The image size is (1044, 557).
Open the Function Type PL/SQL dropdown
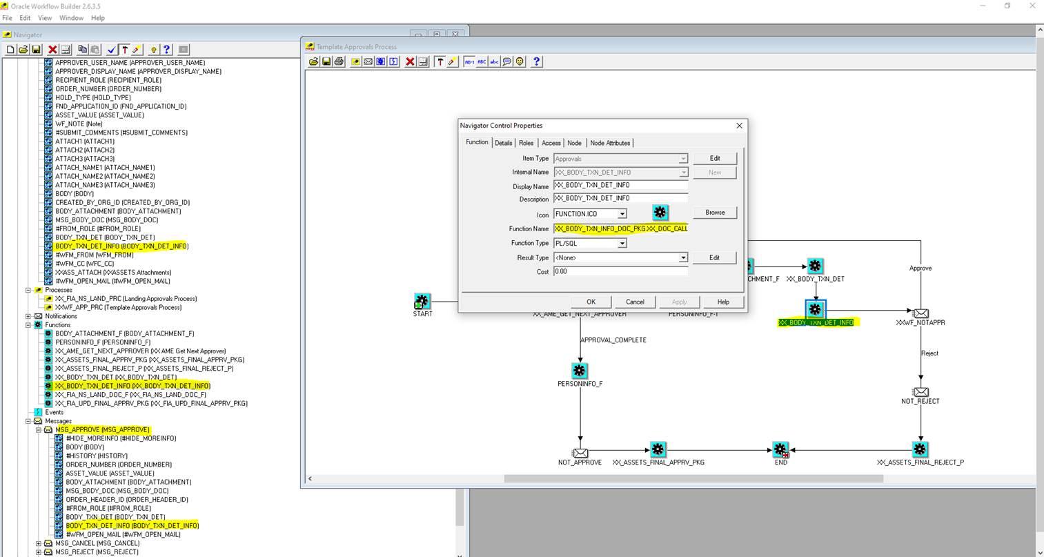tap(622, 243)
